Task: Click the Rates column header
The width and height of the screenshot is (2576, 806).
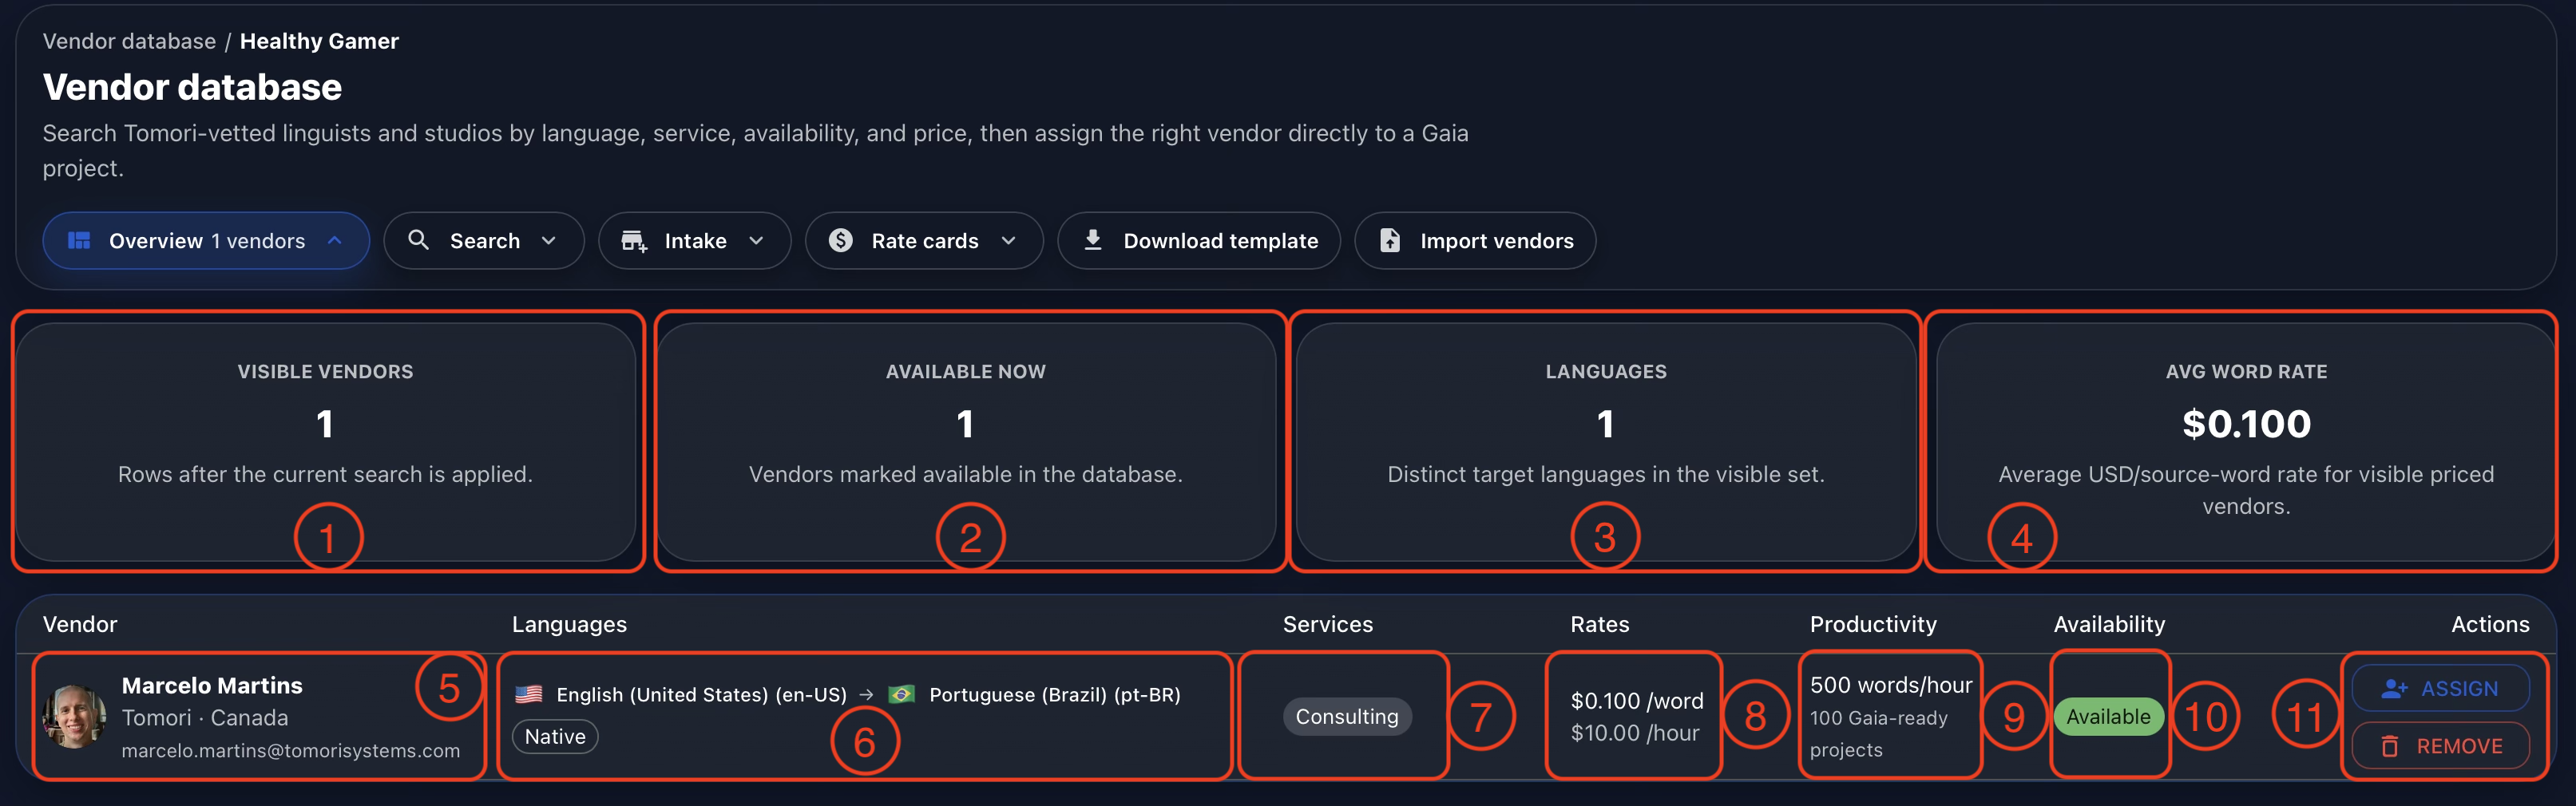Action: click(x=1600, y=624)
